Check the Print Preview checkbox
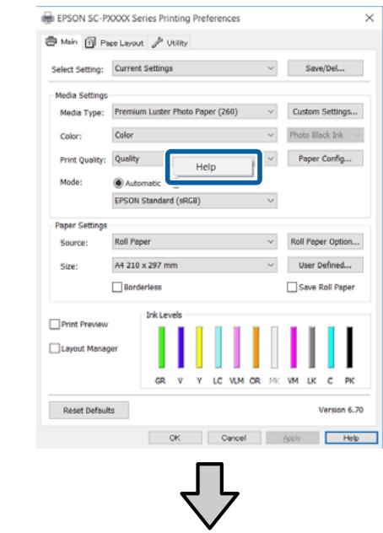Image resolution: width=383 pixels, height=533 pixels. click(x=55, y=325)
